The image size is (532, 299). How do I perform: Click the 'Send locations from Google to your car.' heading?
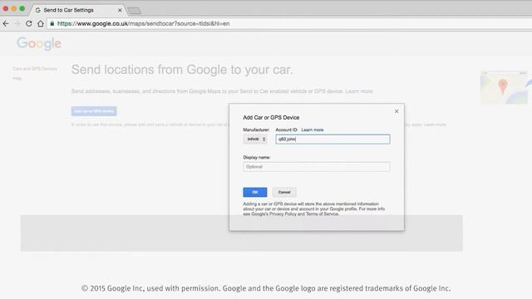tap(182, 70)
